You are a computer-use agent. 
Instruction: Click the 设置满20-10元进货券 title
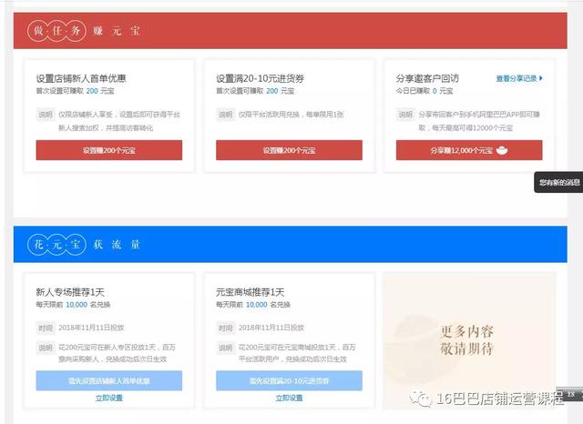pyautogui.click(x=261, y=78)
